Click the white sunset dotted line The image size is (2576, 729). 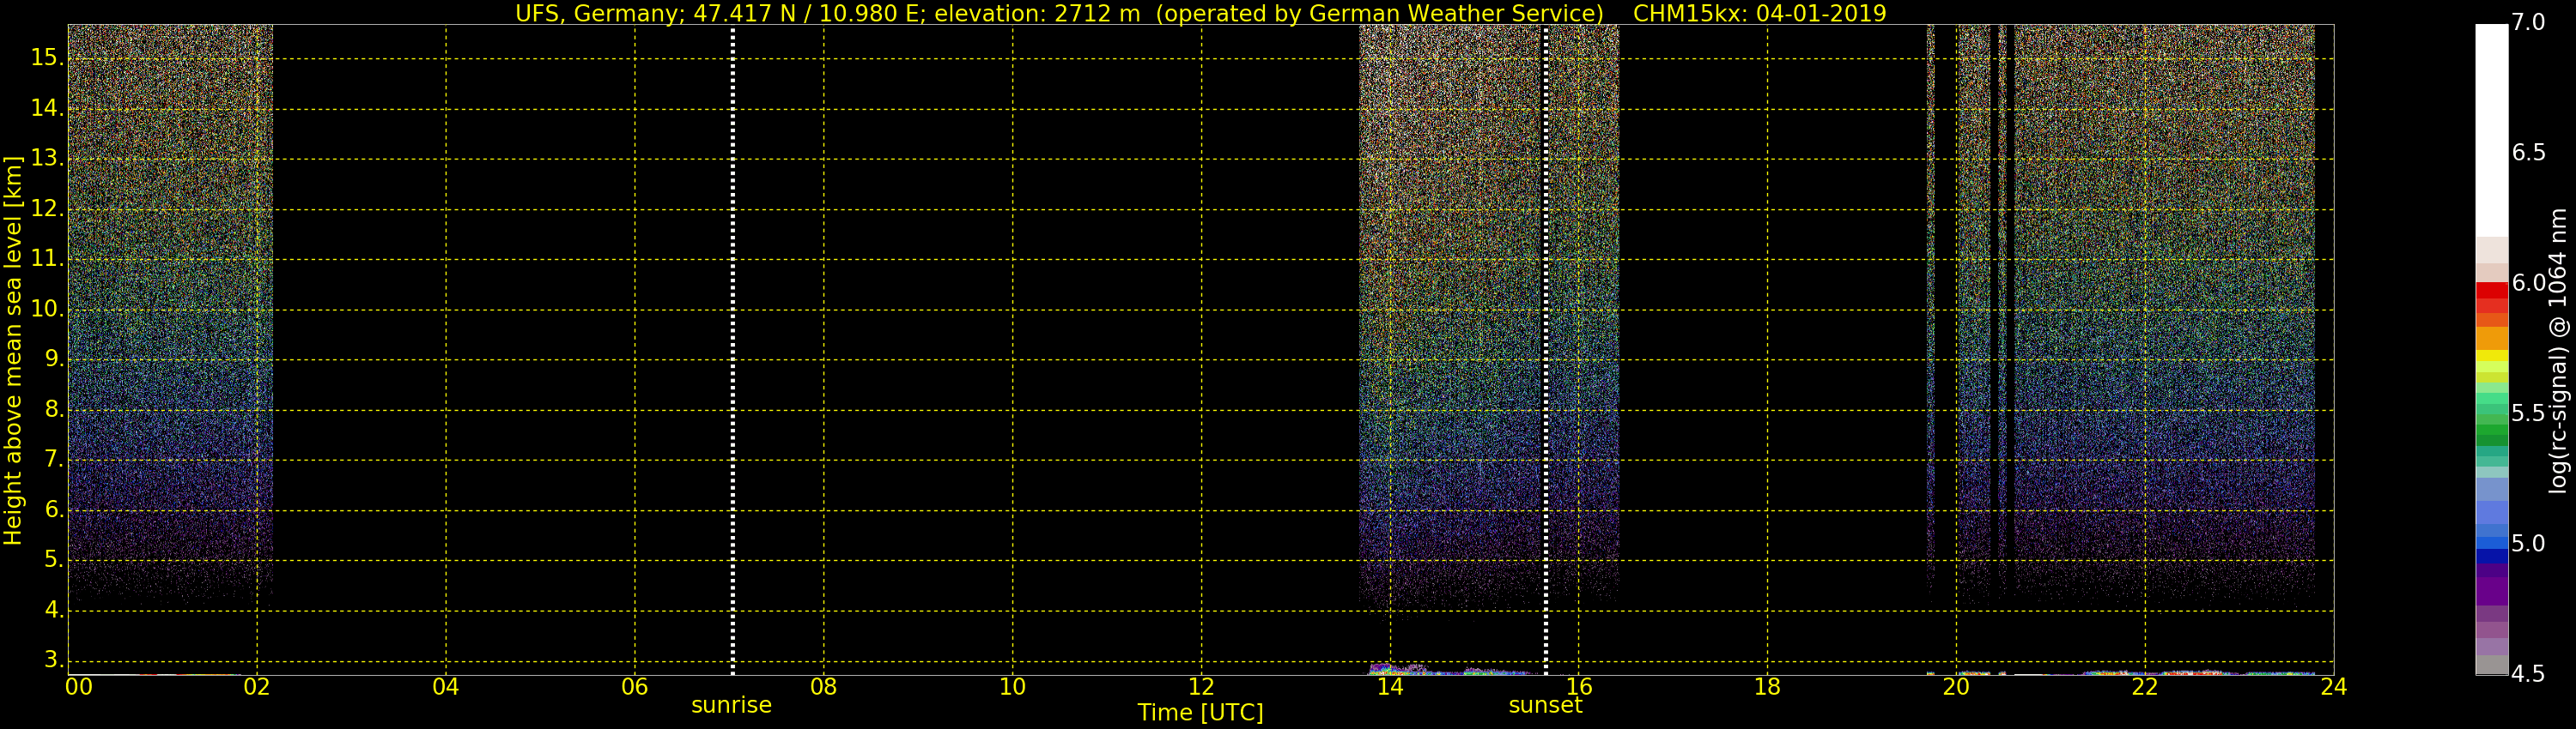tap(1546, 350)
